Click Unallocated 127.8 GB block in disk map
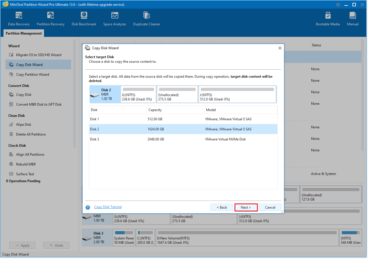The height and width of the screenshot is (259, 368). (331, 195)
